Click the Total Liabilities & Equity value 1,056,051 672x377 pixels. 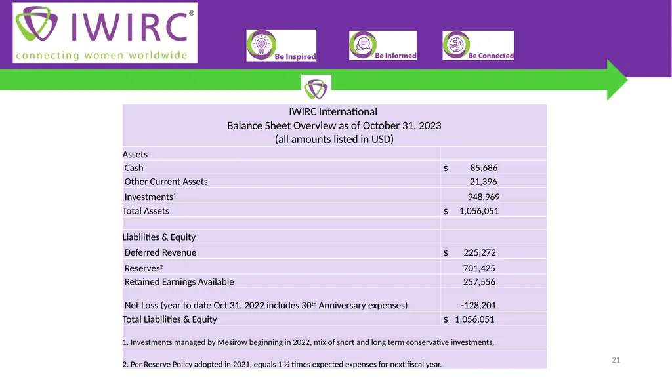474,319
